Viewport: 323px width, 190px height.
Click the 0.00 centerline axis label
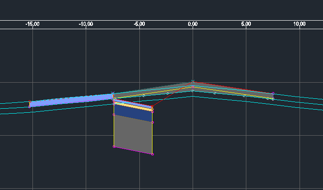[193, 24]
